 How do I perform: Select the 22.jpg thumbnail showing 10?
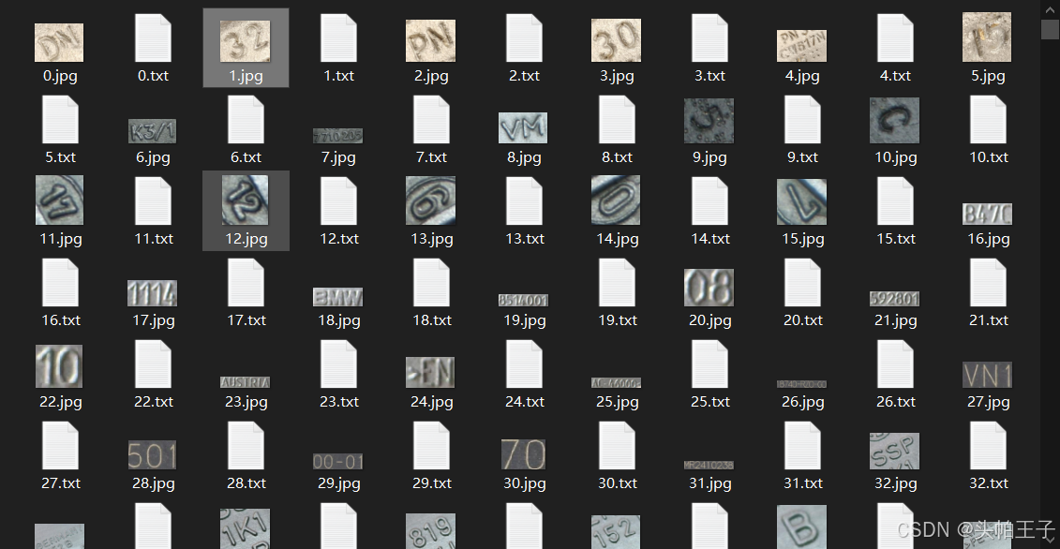[59, 366]
